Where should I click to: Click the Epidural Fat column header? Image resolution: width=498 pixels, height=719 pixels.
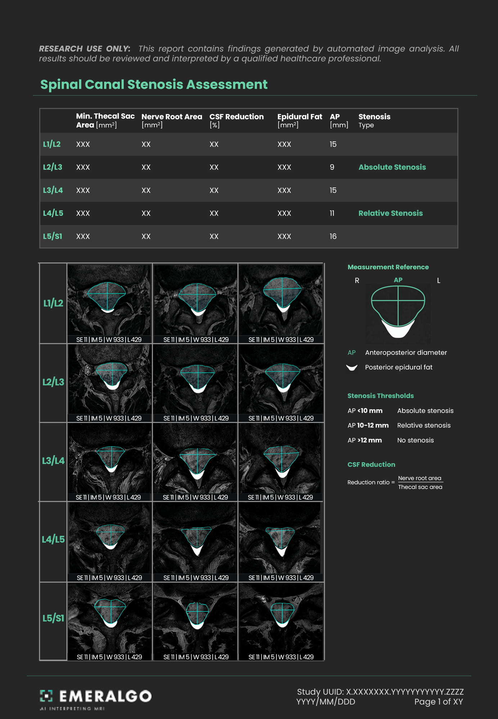coord(300,120)
